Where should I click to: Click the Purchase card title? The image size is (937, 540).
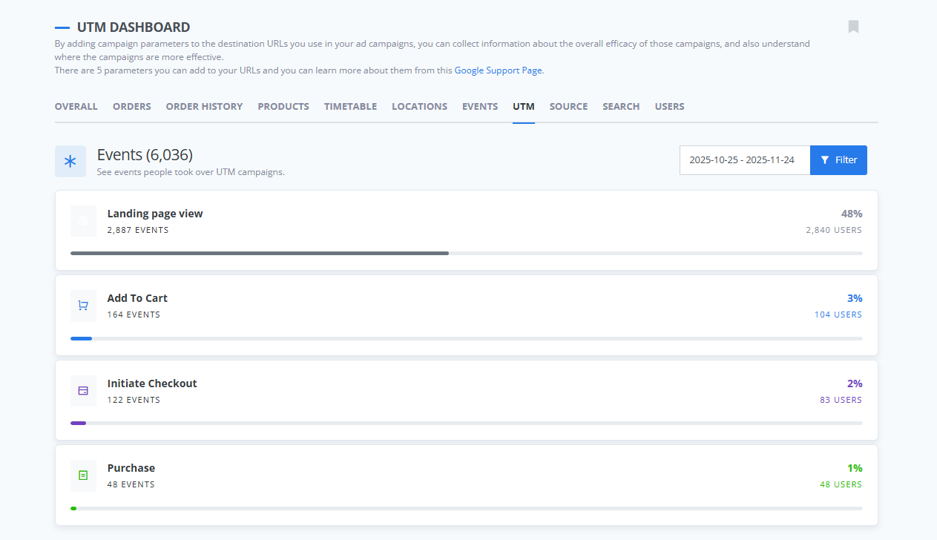131,468
